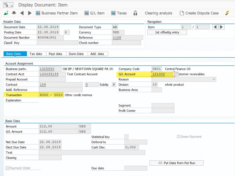Open the small dropdown arrow beside title icon
The height and width of the screenshot is (176, 235).
coord(11,5)
